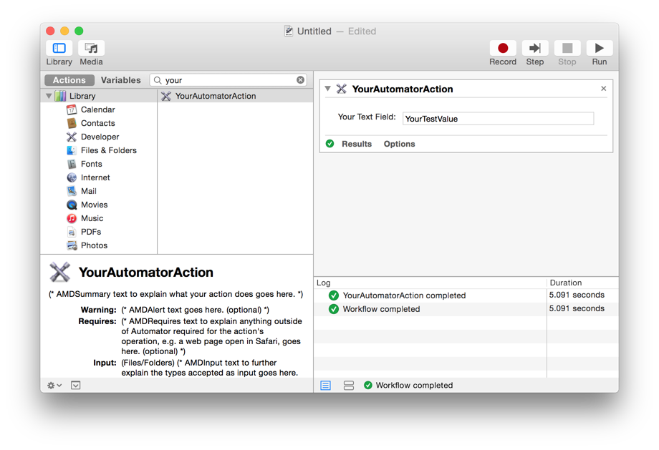Click the Fonts book icon
The width and height of the screenshot is (659, 450).
tap(72, 164)
